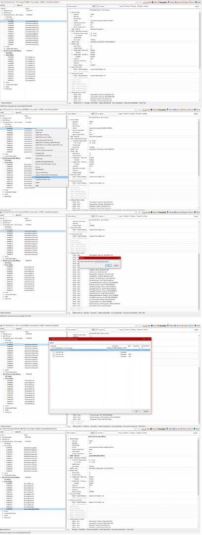Cancel the small FormID prompt dialog

tap(116, 266)
